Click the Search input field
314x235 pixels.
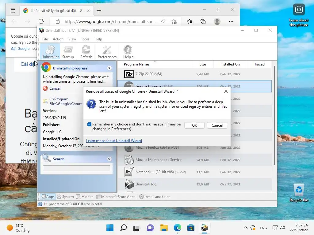[x=76, y=168]
